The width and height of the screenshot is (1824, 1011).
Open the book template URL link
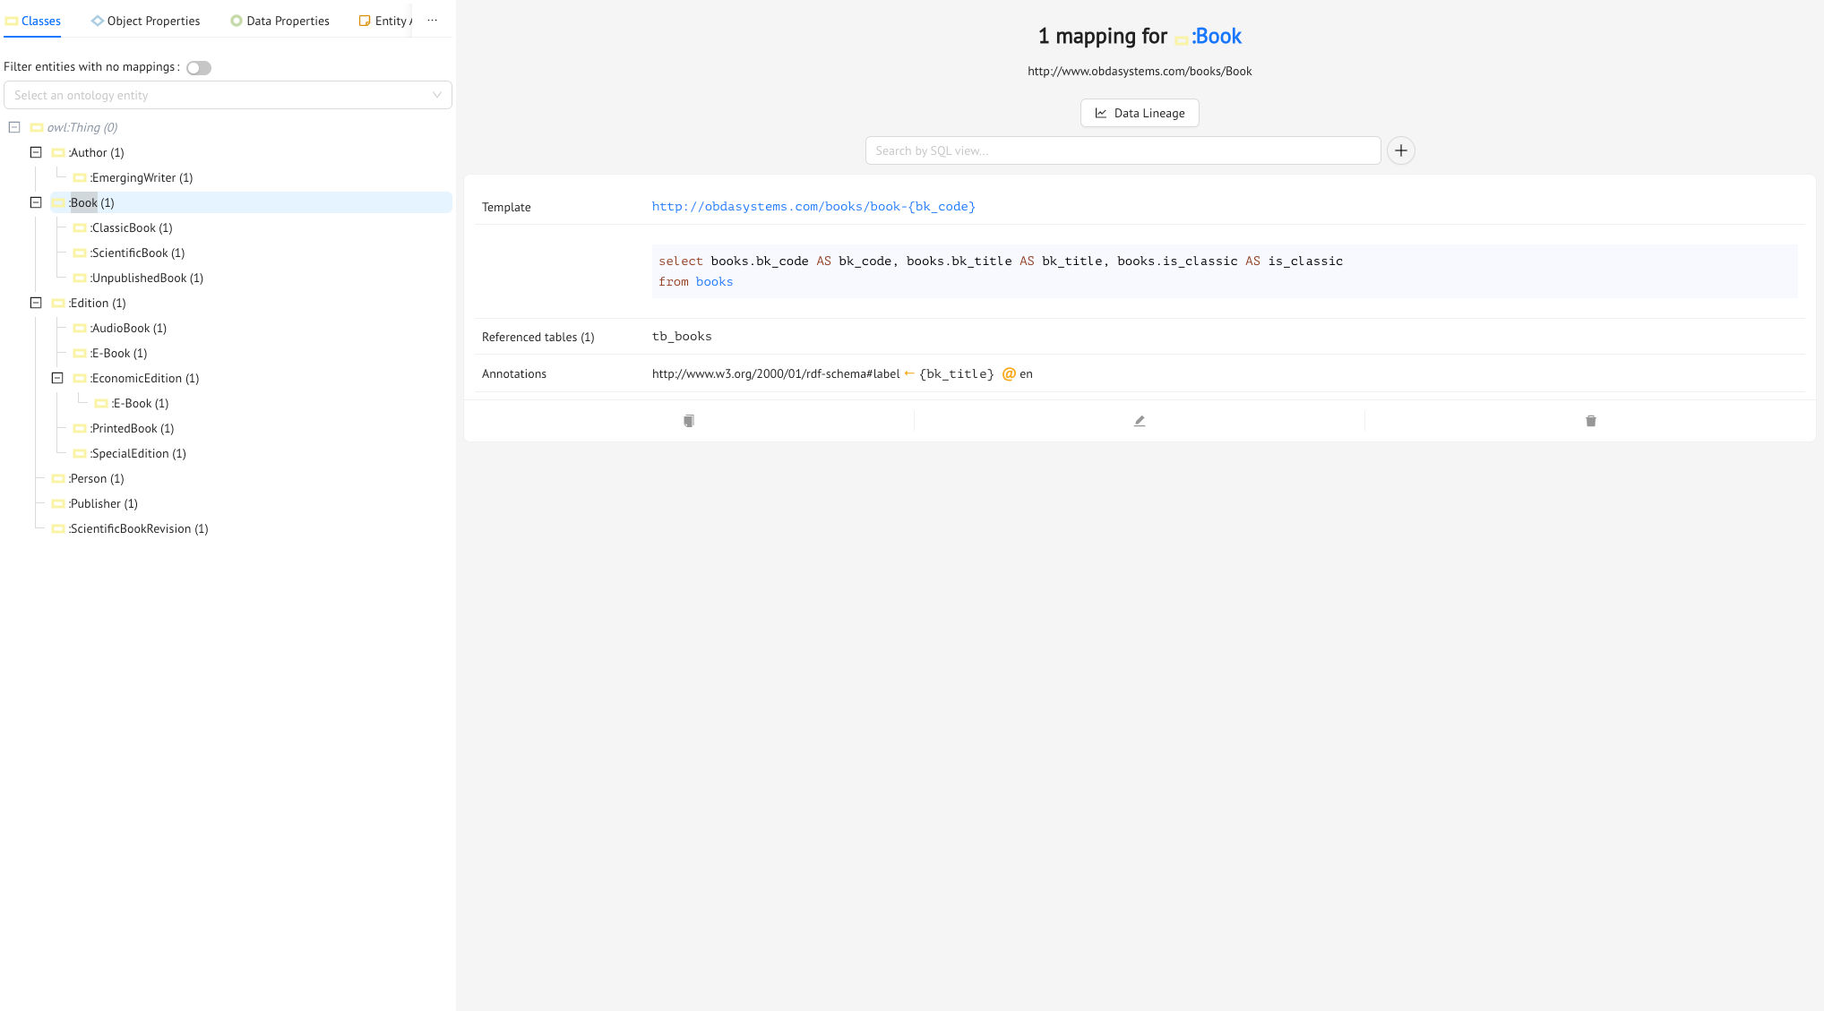click(x=813, y=207)
